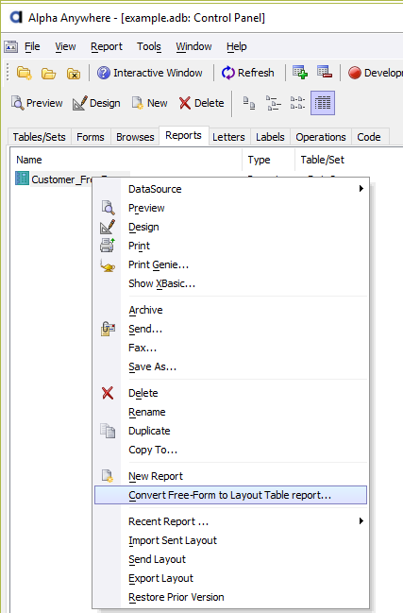Click the report icon beside Customer_Fr
Screen dimensions: 403x613
(22, 179)
